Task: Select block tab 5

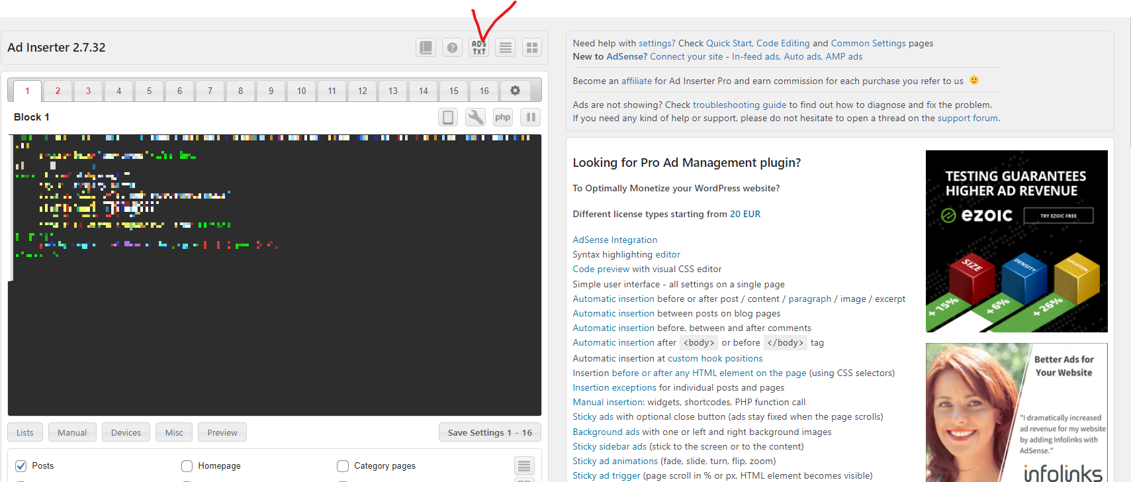Action: pos(149,91)
